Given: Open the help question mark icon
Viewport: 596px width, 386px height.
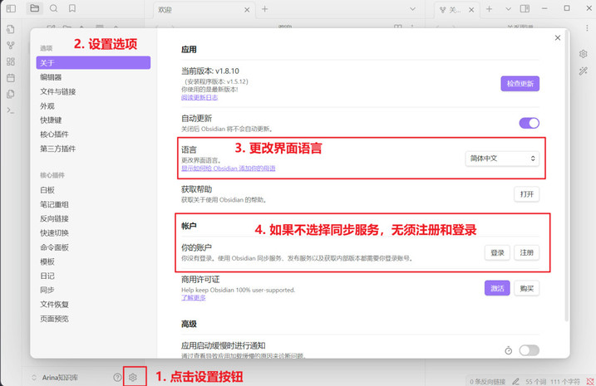Looking at the screenshot, I should (117, 377).
